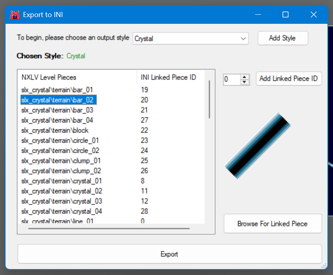Click the linked piece ID number field

point(232,79)
